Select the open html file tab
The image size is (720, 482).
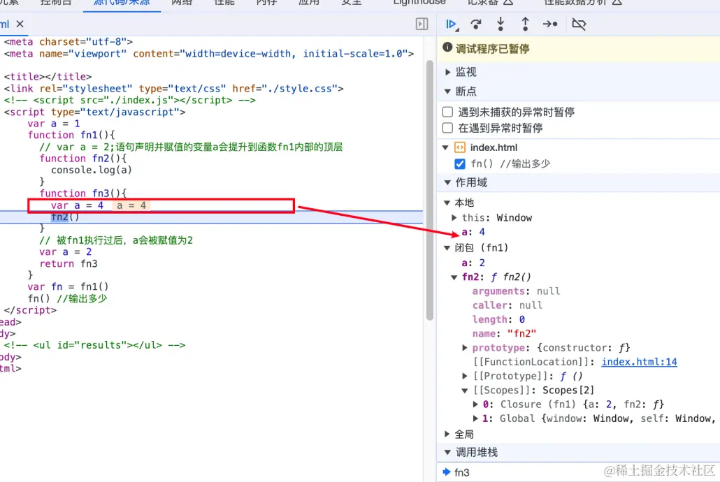(5, 24)
